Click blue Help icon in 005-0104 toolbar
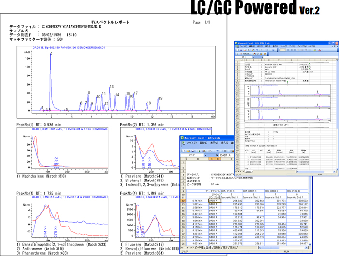Image resolution: width=339 pixels, height=256 pixels. pos(273,50)
